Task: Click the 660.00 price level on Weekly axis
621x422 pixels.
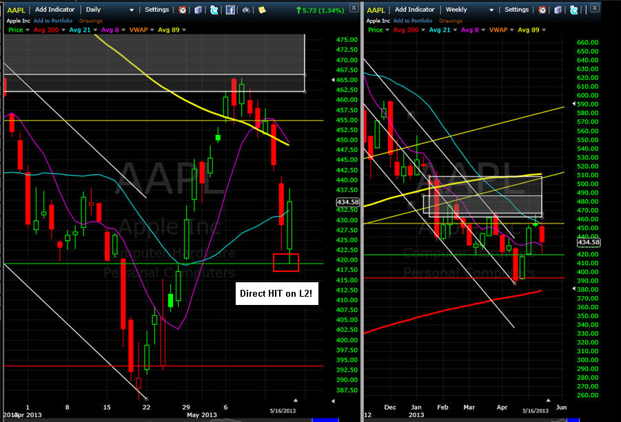Action: click(x=588, y=42)
